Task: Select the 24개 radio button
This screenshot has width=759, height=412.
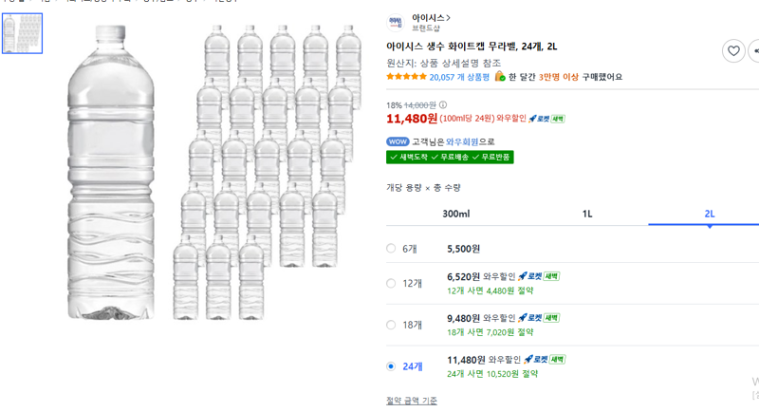Action: (x=391, y=366)
